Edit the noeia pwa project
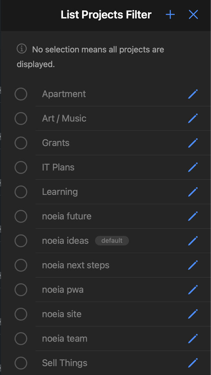This screenshot has width=211, height=375. point(193,290)
